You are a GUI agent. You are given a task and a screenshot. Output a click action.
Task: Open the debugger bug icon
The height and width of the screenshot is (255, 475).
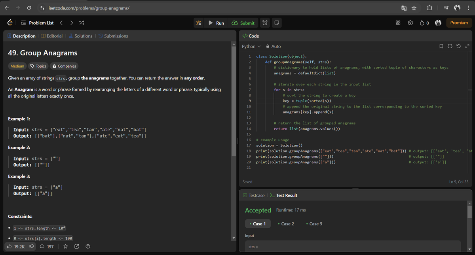point(199,23)
